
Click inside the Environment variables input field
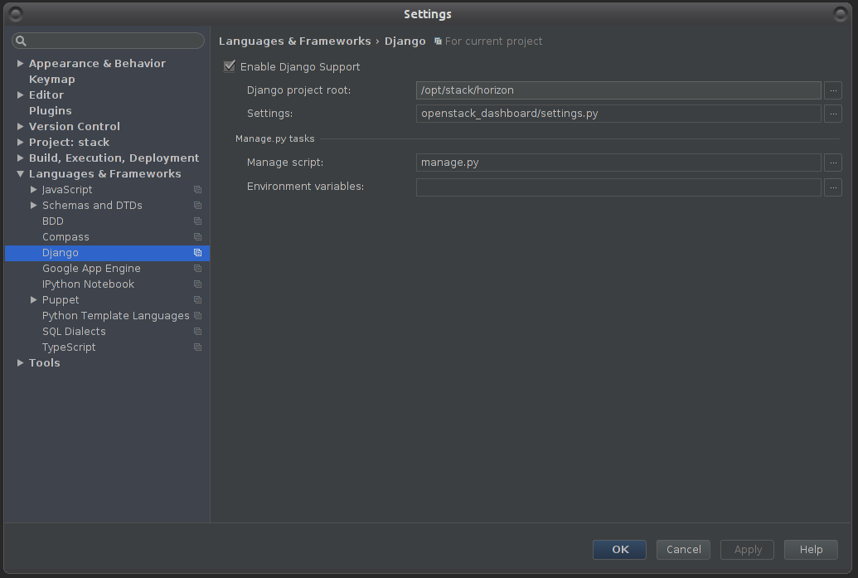tap(618, 187)
